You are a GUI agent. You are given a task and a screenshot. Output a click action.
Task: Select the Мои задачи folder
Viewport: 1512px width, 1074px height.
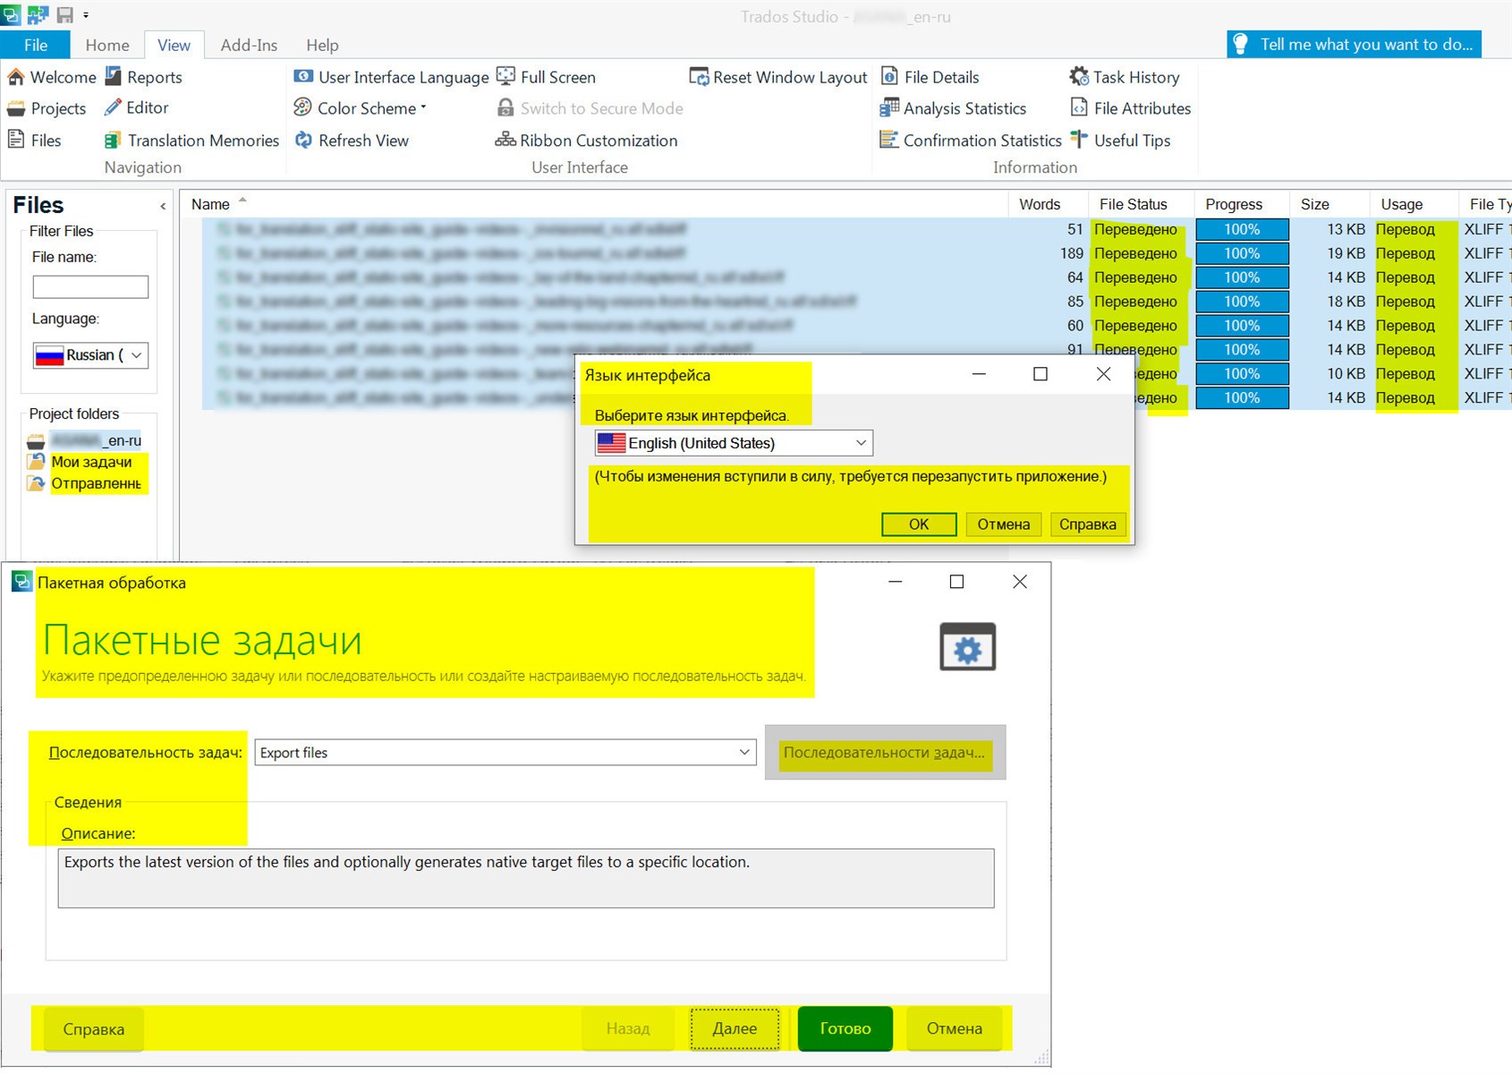point(81,462)
